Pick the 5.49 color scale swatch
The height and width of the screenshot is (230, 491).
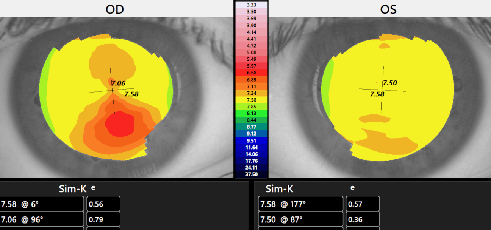tap(251, 59)
